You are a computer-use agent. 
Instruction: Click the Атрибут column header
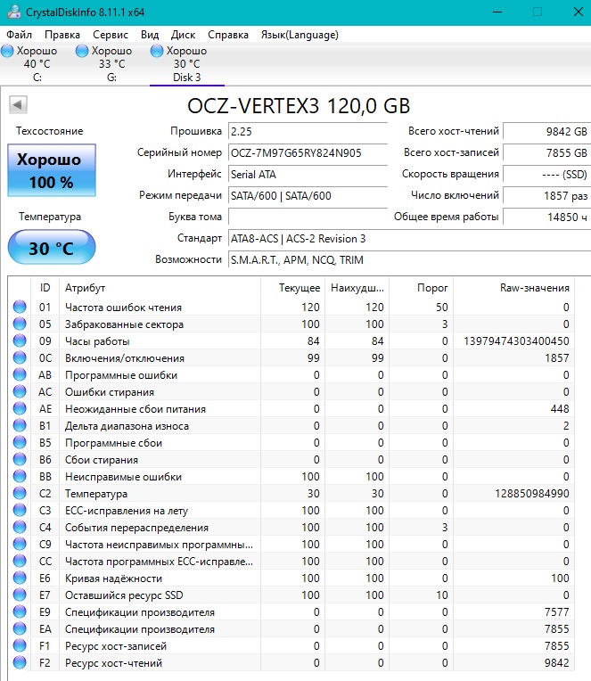coord(160,288)
